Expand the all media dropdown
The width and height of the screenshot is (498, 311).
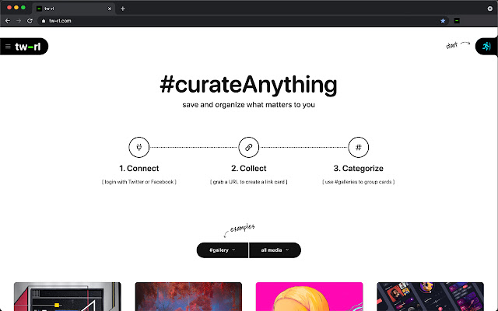275,250
